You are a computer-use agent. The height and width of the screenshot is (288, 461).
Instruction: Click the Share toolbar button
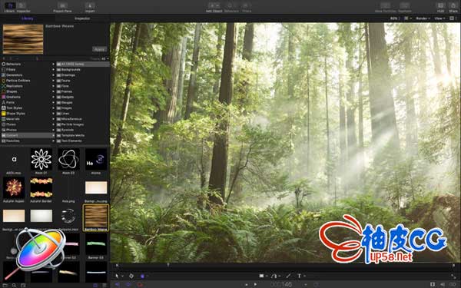pos(453,8)
